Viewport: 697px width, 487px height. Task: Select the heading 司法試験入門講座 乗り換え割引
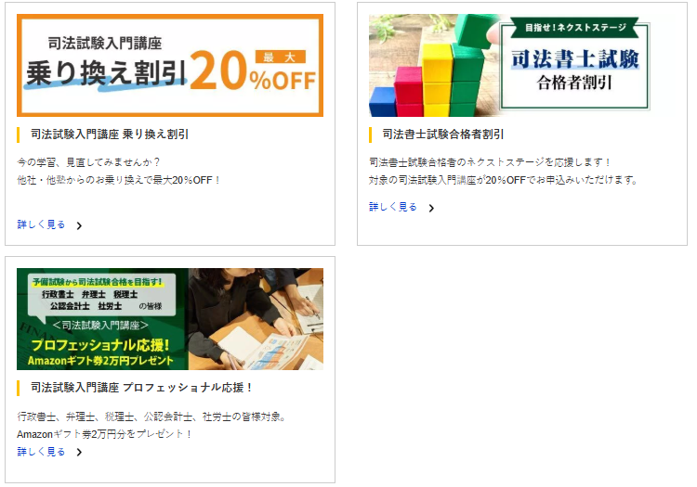[110, 134]
